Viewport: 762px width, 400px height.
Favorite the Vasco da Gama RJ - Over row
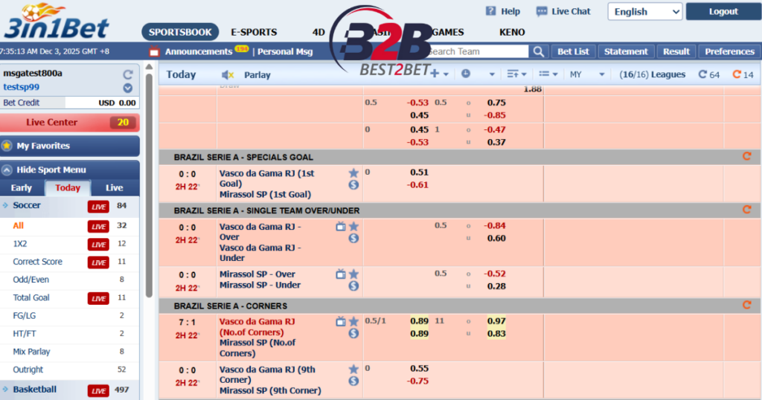point(353,226)
